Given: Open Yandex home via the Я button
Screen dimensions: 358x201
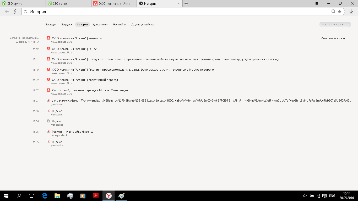Looking at the screenshot, I should (15, 12).
